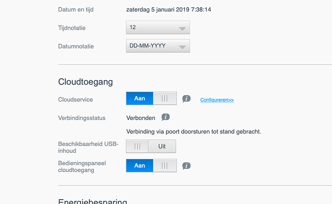Click info icon next to Bedieningspaneel cloudtoegang toggle
Viewport: 332px width, 204px height.
[x=187, y=166]
